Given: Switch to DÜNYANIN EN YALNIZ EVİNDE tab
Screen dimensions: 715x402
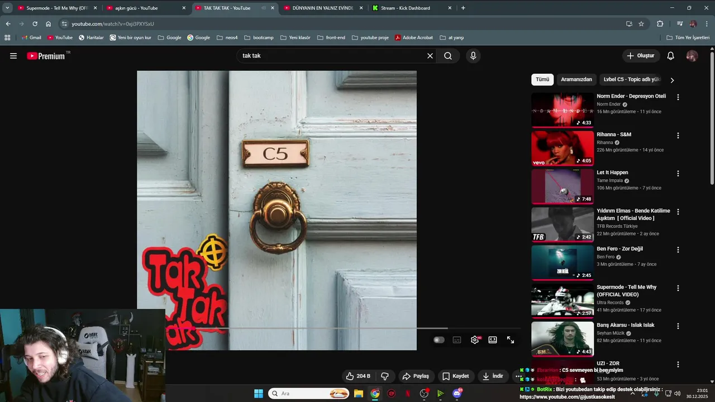Looking at the screenshot, I should [323, 8].
